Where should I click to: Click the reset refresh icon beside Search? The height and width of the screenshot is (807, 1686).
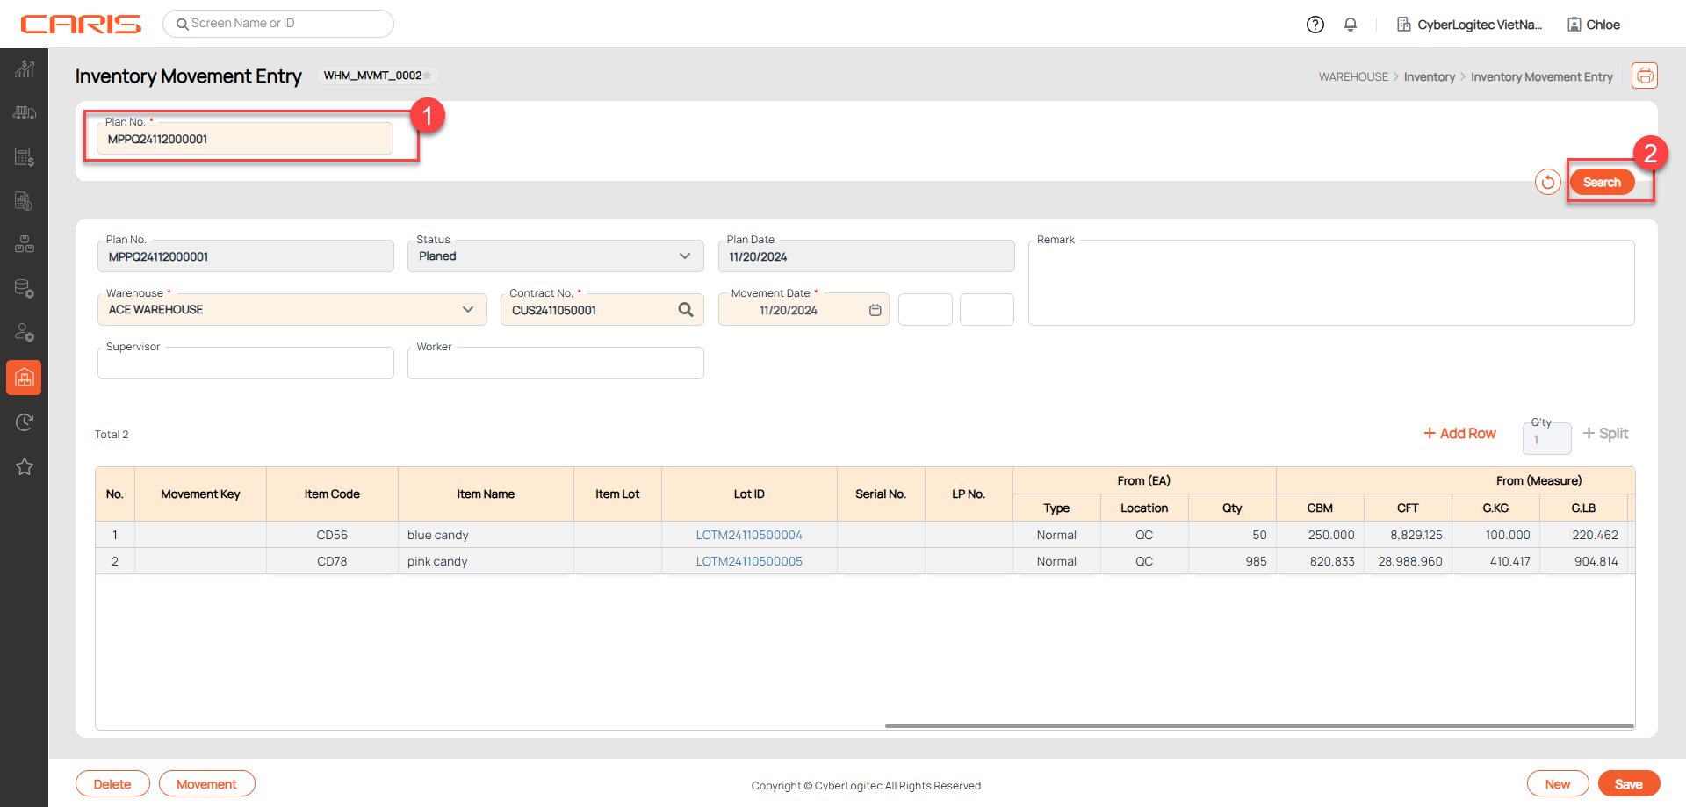pos(1547,183)
